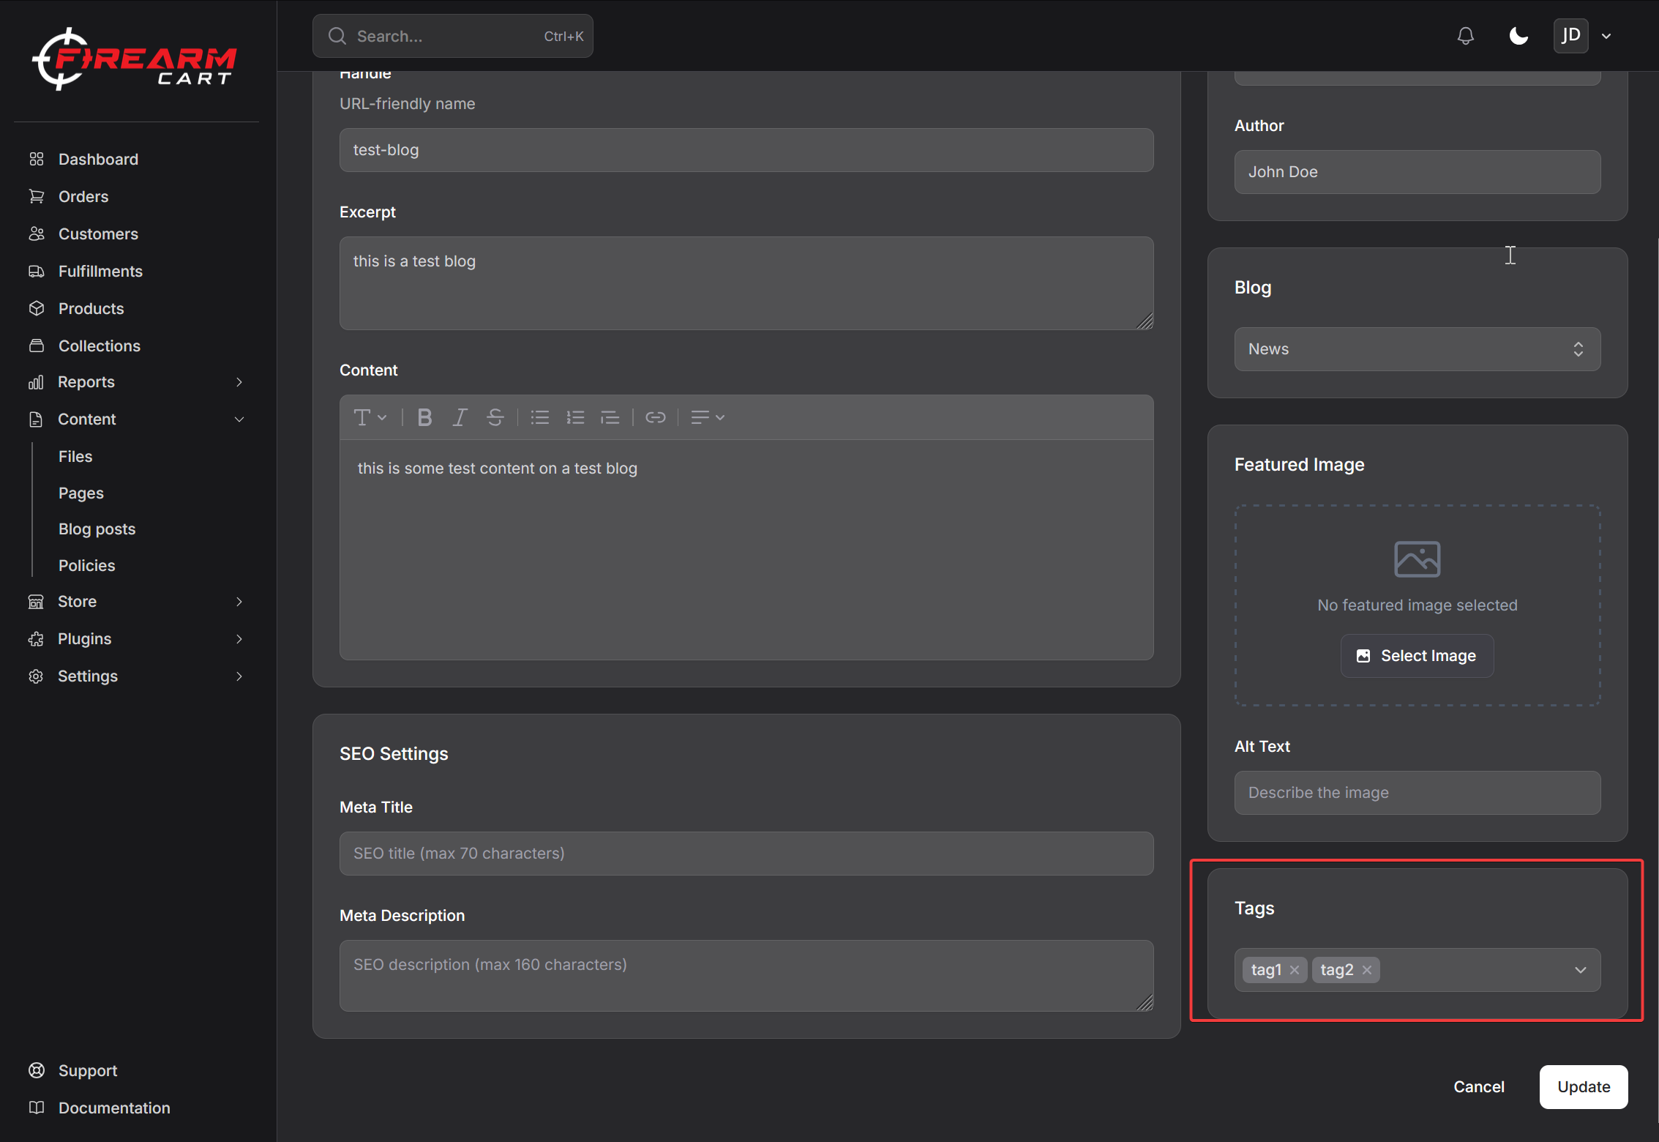Click the Products box icon
The height and width of the screenshot is (1142, 1659).
coord(37,308)
